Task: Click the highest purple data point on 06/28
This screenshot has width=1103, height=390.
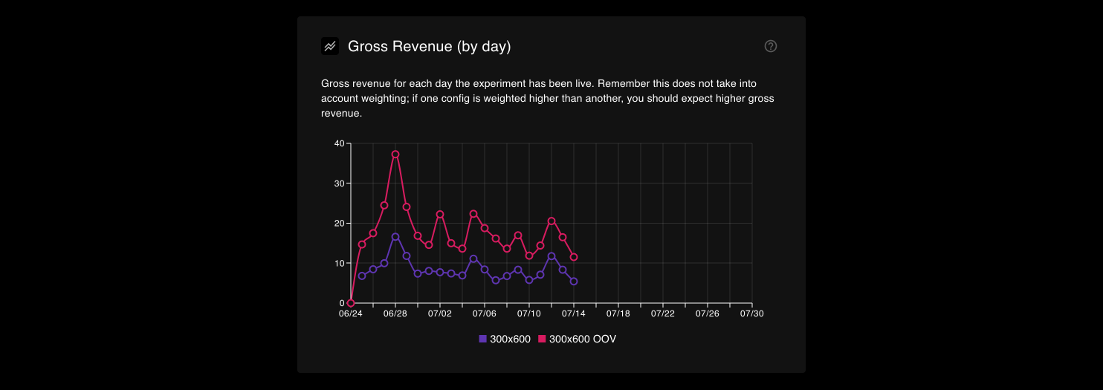Action: tap(395, 236)
